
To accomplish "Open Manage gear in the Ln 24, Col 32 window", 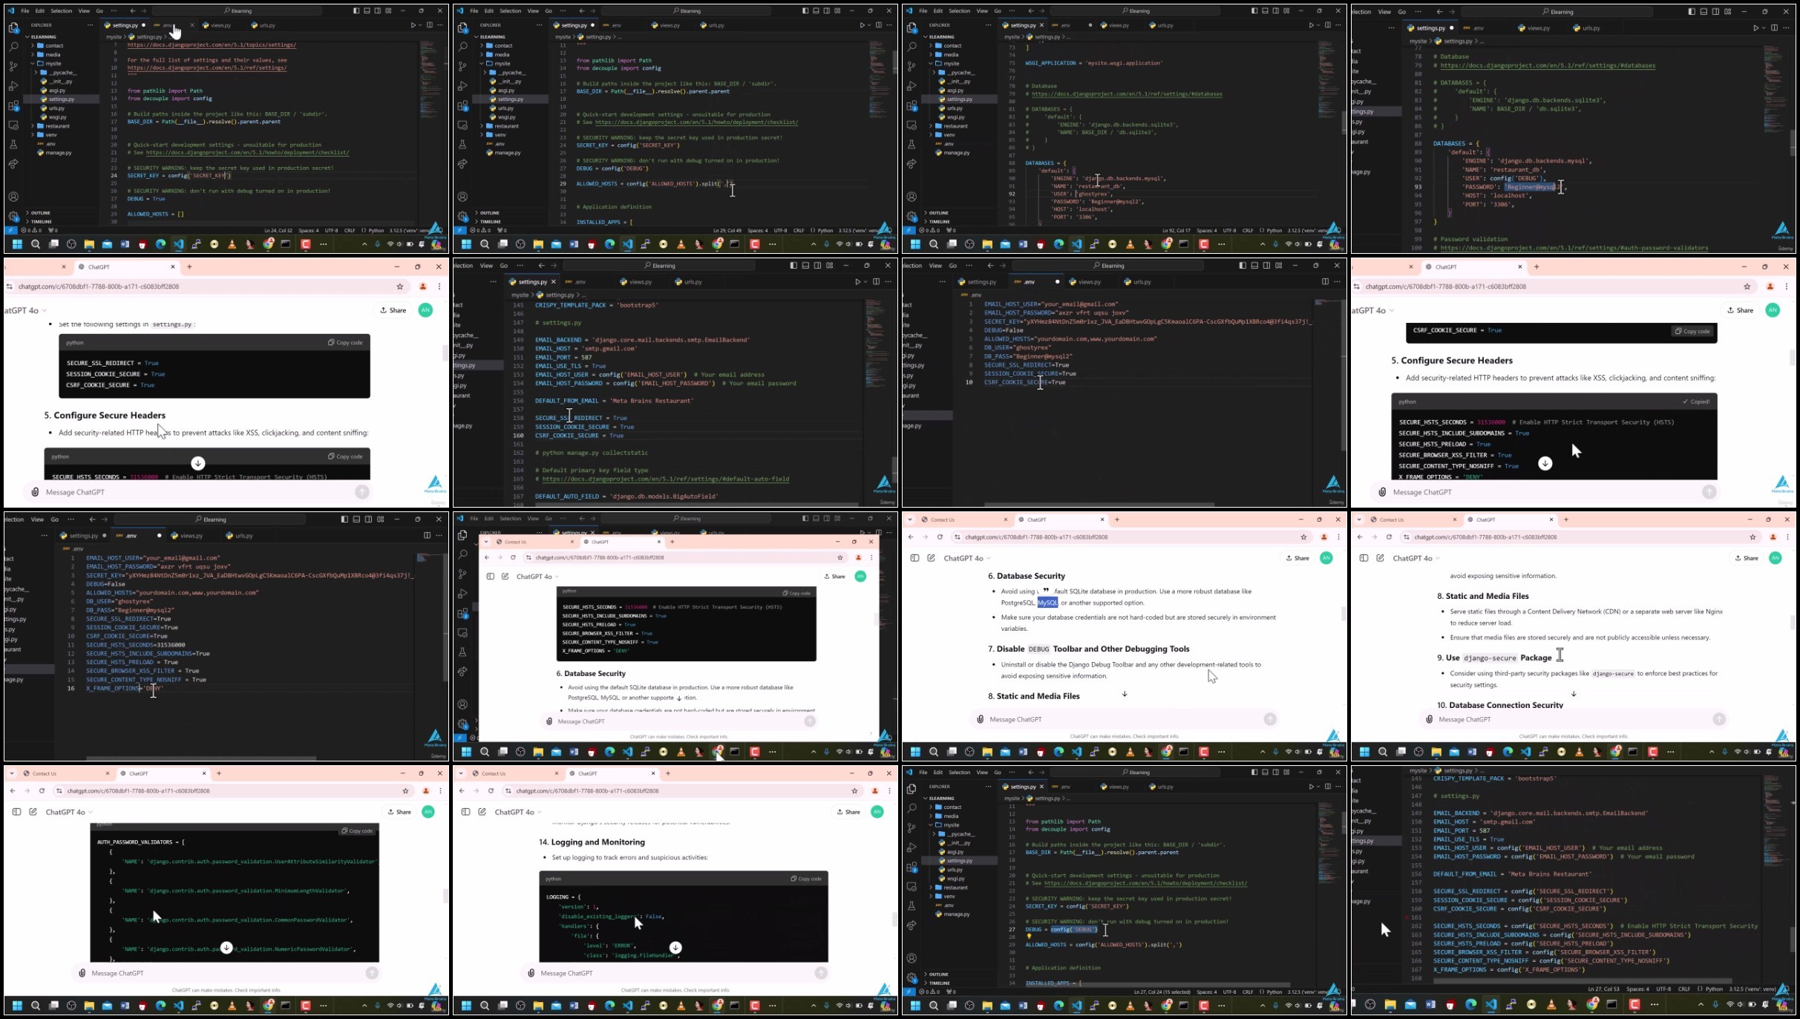I will (13, 217).
